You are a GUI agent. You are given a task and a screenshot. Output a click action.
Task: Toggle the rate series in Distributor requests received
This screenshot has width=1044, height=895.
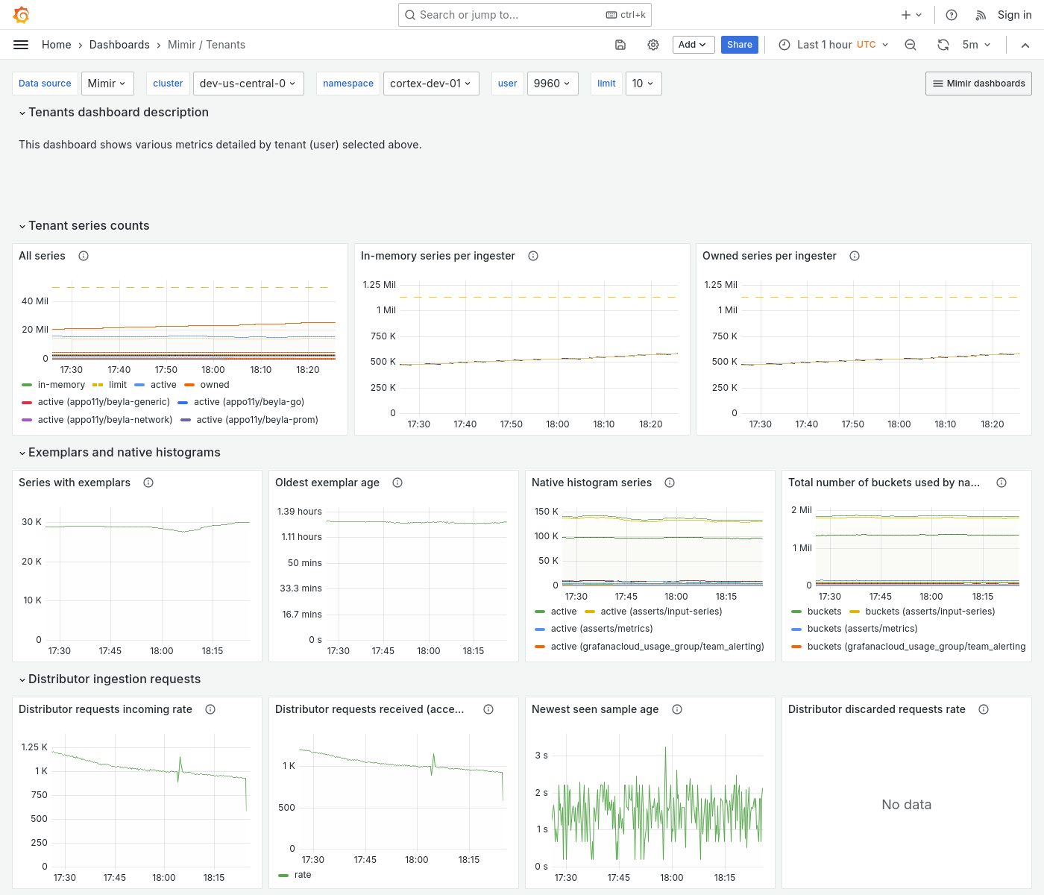pyautogui.click(x=304, y=874)
